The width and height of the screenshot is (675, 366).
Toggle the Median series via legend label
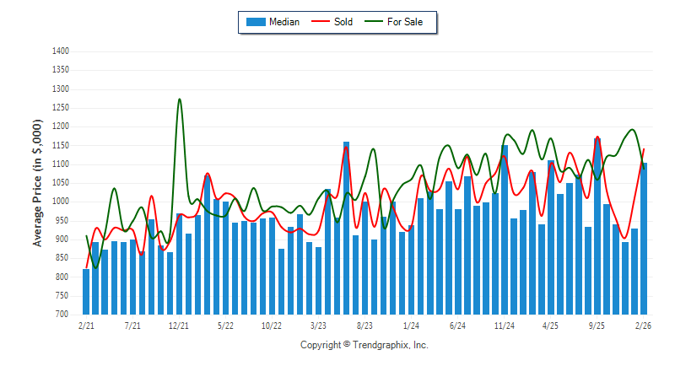click(284, 22)
